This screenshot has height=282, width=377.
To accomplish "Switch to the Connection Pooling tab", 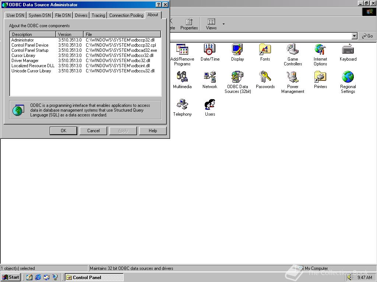I will click(x=126, y=15).
